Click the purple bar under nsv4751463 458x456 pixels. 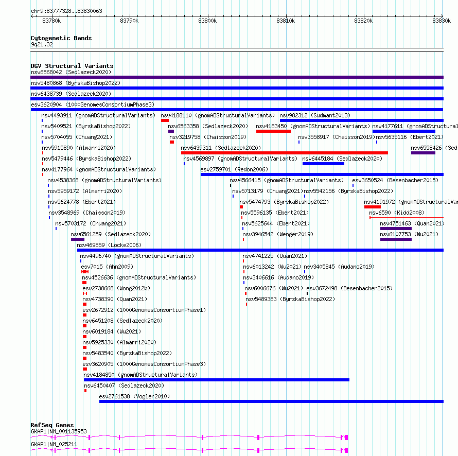click(x=396, y=229)
